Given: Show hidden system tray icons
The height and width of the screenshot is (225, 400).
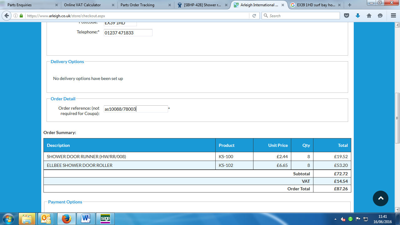Looking at the screenshot, I should point(335,219).
